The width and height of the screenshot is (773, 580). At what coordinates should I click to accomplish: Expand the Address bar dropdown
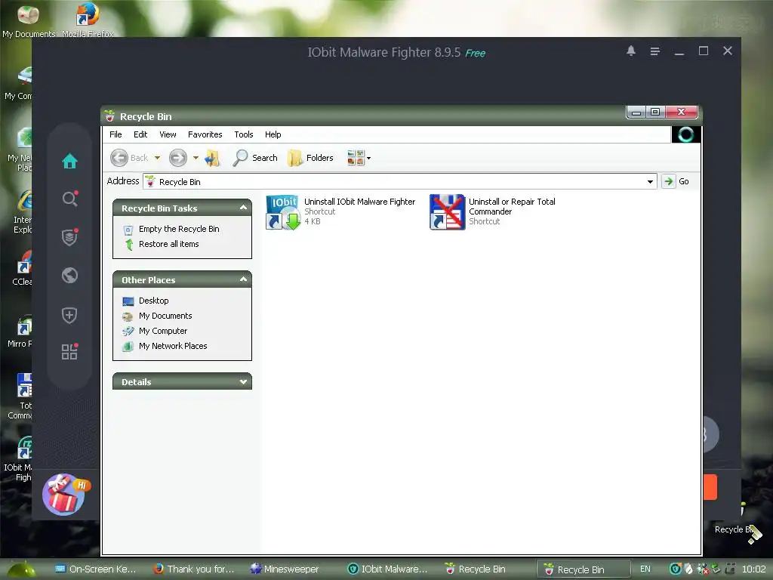click(650, 181)
